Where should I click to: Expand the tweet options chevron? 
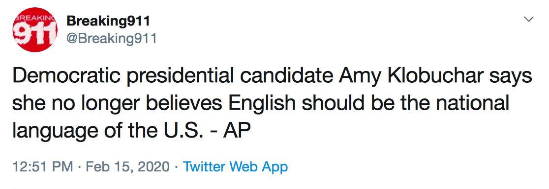pyautogui.click(x=528, y=19)
